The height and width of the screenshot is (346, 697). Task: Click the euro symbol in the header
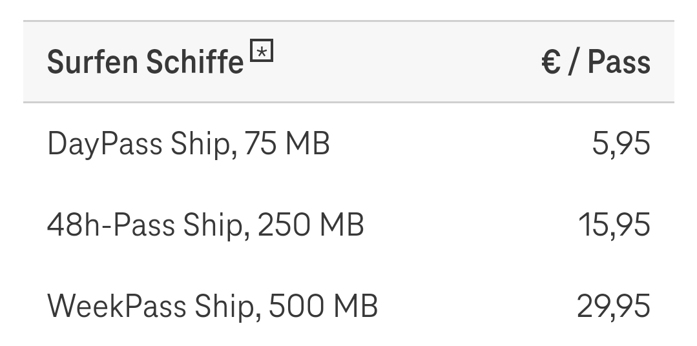pos(551,63)
